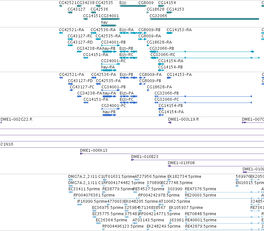This screenshot has height=231, width=264.
Task: Click BAC clone DME1-003L19.R
Action: 184,119
